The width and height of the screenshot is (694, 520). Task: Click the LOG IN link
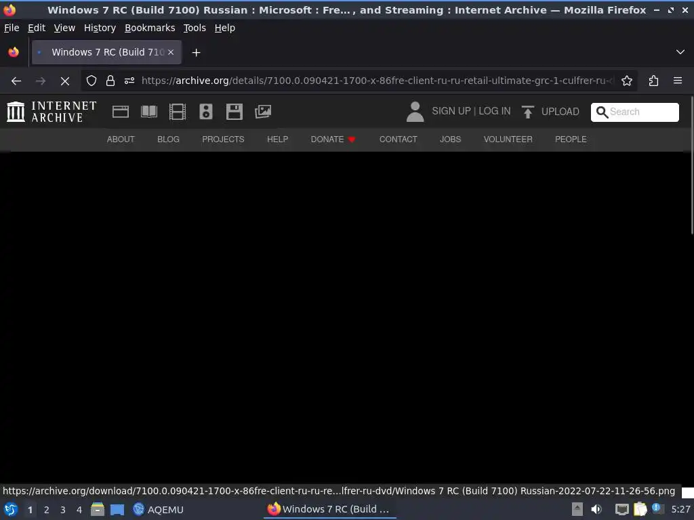494,111
